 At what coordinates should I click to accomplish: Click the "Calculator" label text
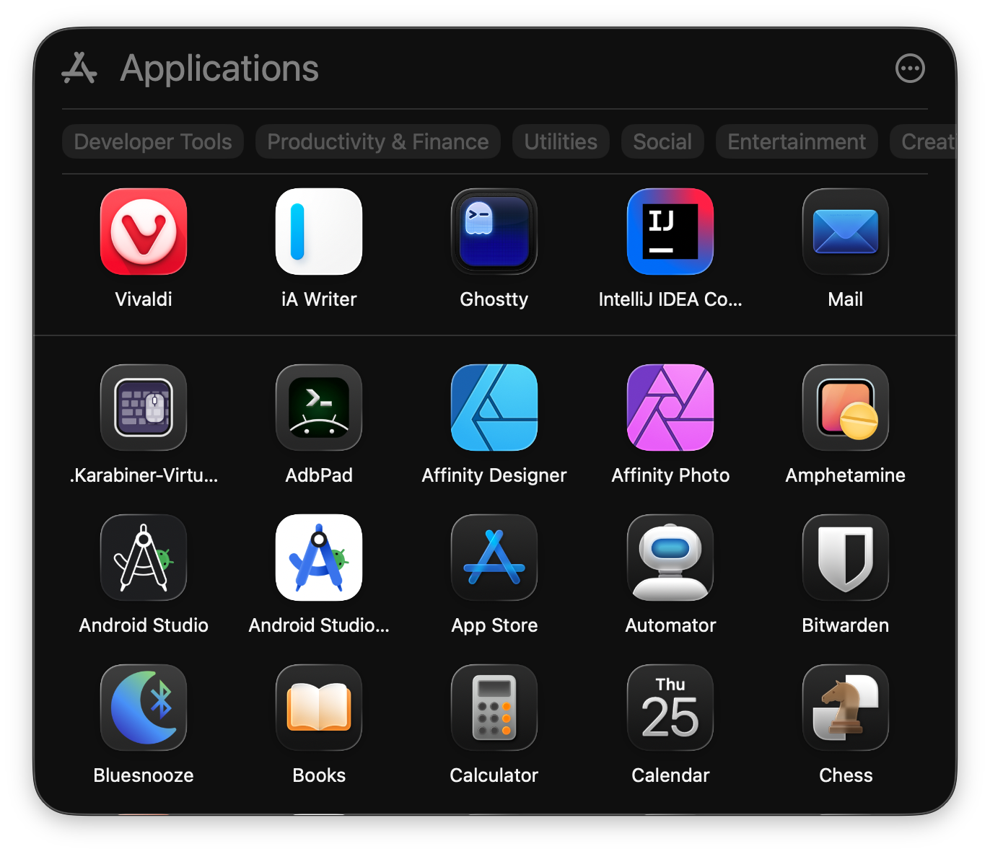coord(494,775)
